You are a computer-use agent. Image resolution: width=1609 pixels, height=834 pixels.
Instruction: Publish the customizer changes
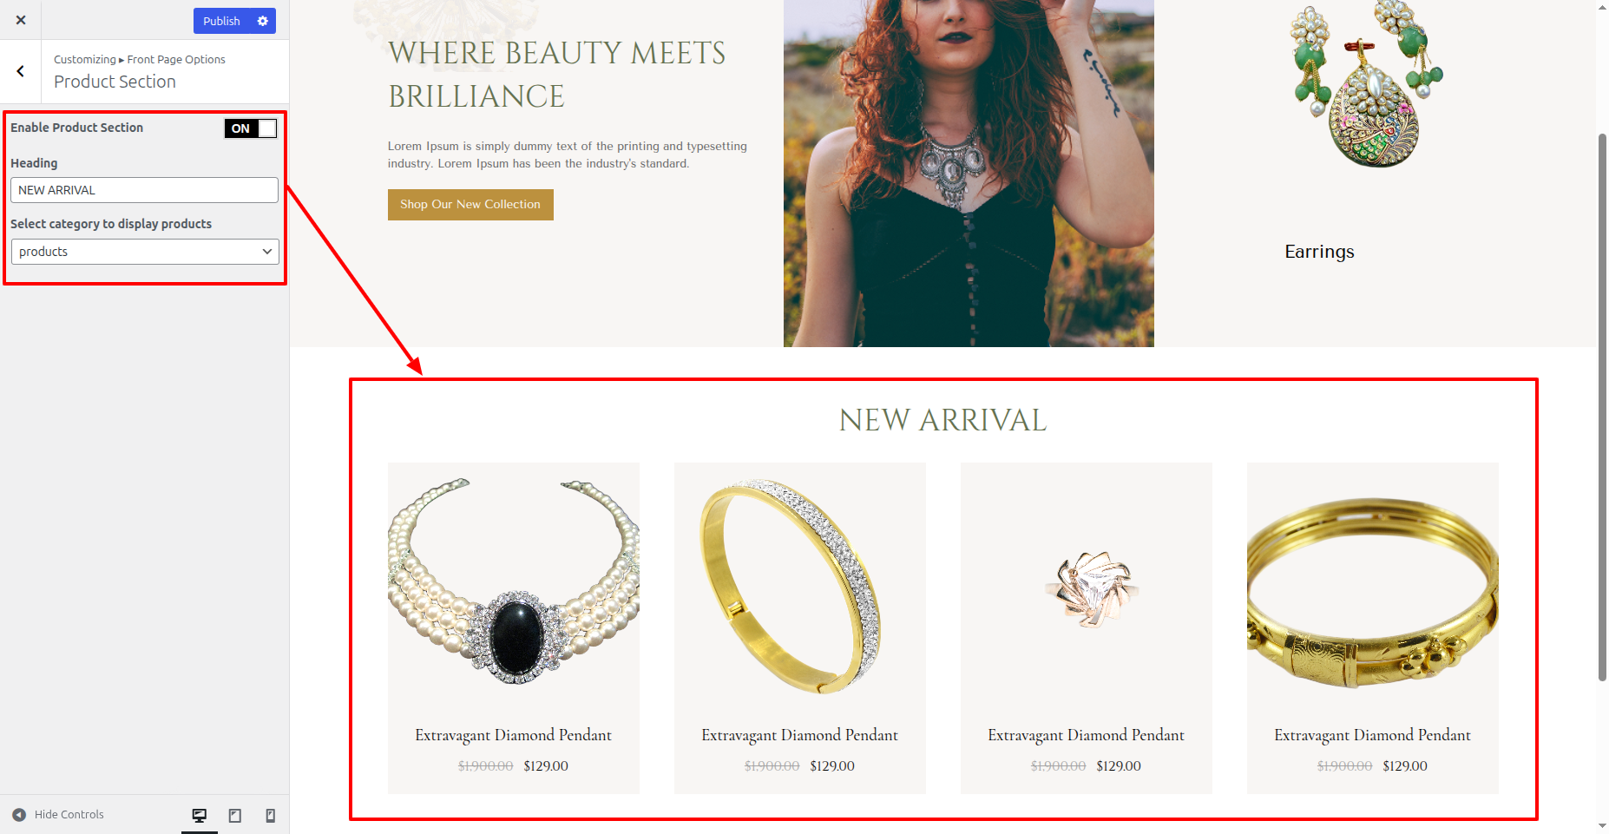[x=221, y=21]
